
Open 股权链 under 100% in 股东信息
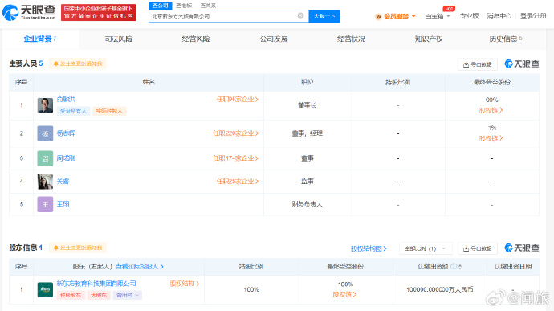pyautogui.click(x=344, y=294)
